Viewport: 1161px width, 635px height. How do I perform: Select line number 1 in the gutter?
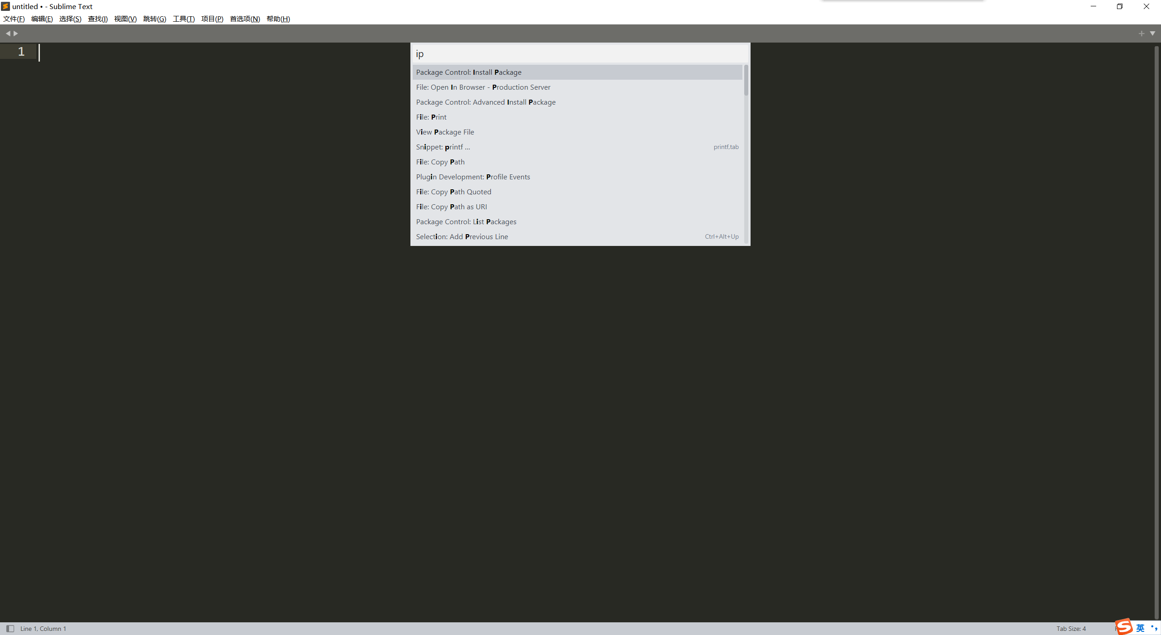click(21, 52)
